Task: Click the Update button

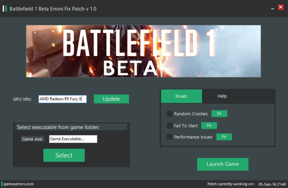Action: click(111, 99)
